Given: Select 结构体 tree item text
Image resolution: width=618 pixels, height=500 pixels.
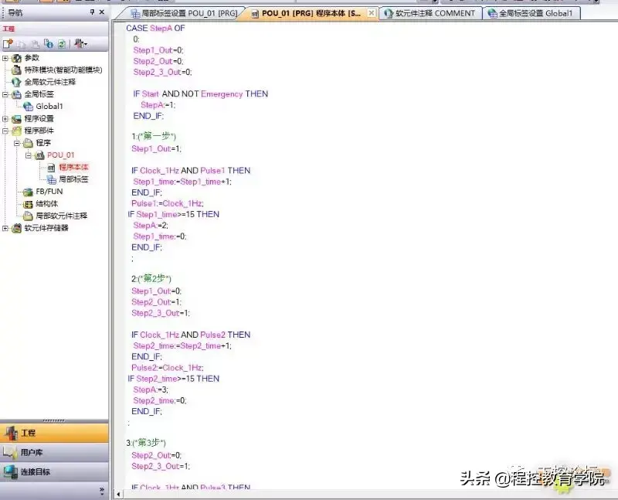Looking at the screenshot, I should (47, 204).
